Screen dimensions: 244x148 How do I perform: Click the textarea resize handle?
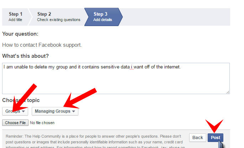pyautogui.click(x=228, y=92)
